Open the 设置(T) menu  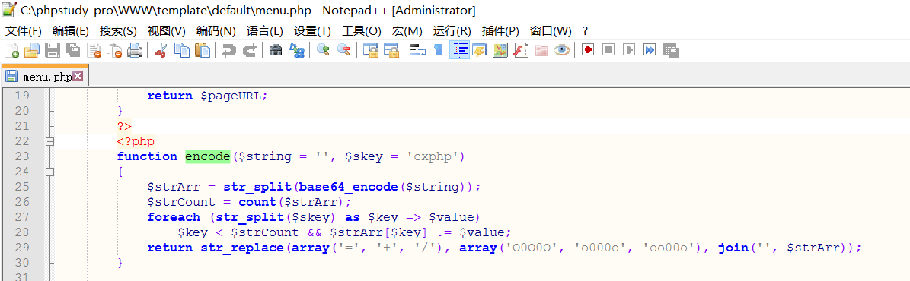(312, 30)
